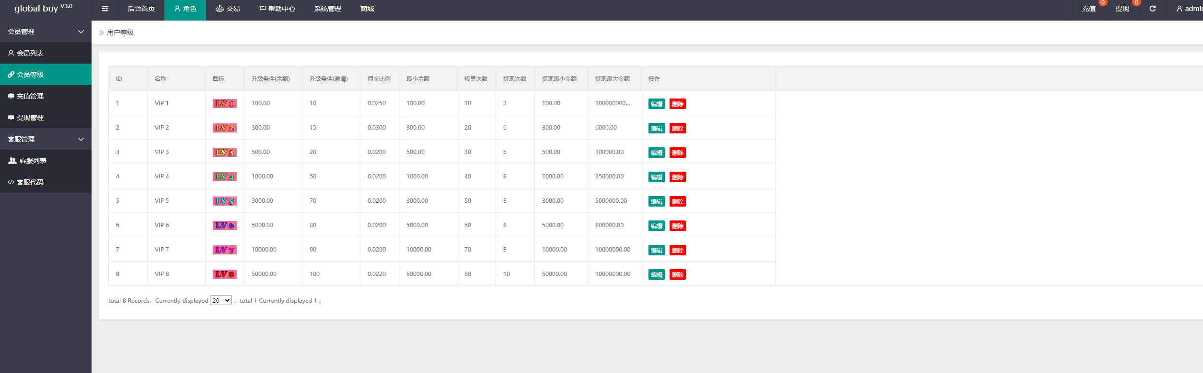Viewport: 1203px width, 373px height.
Task: Click the LV 1 level badge icon
Action: click(224, 103)
